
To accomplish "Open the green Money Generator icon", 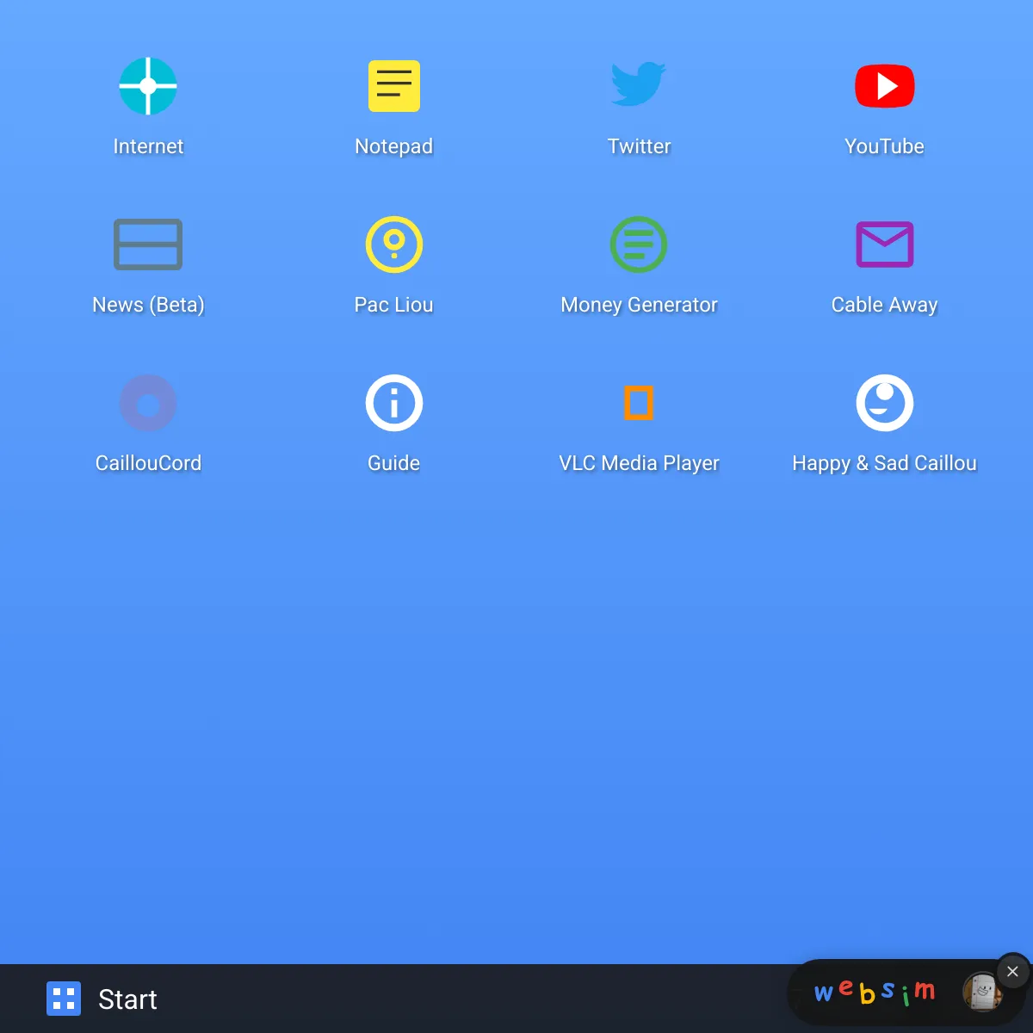I will [639, 244].
